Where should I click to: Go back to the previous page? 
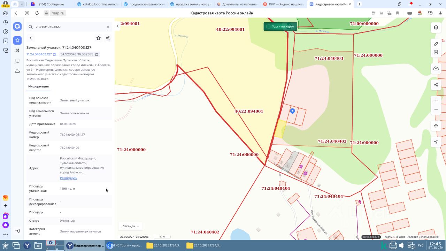[x=17, y=13]
